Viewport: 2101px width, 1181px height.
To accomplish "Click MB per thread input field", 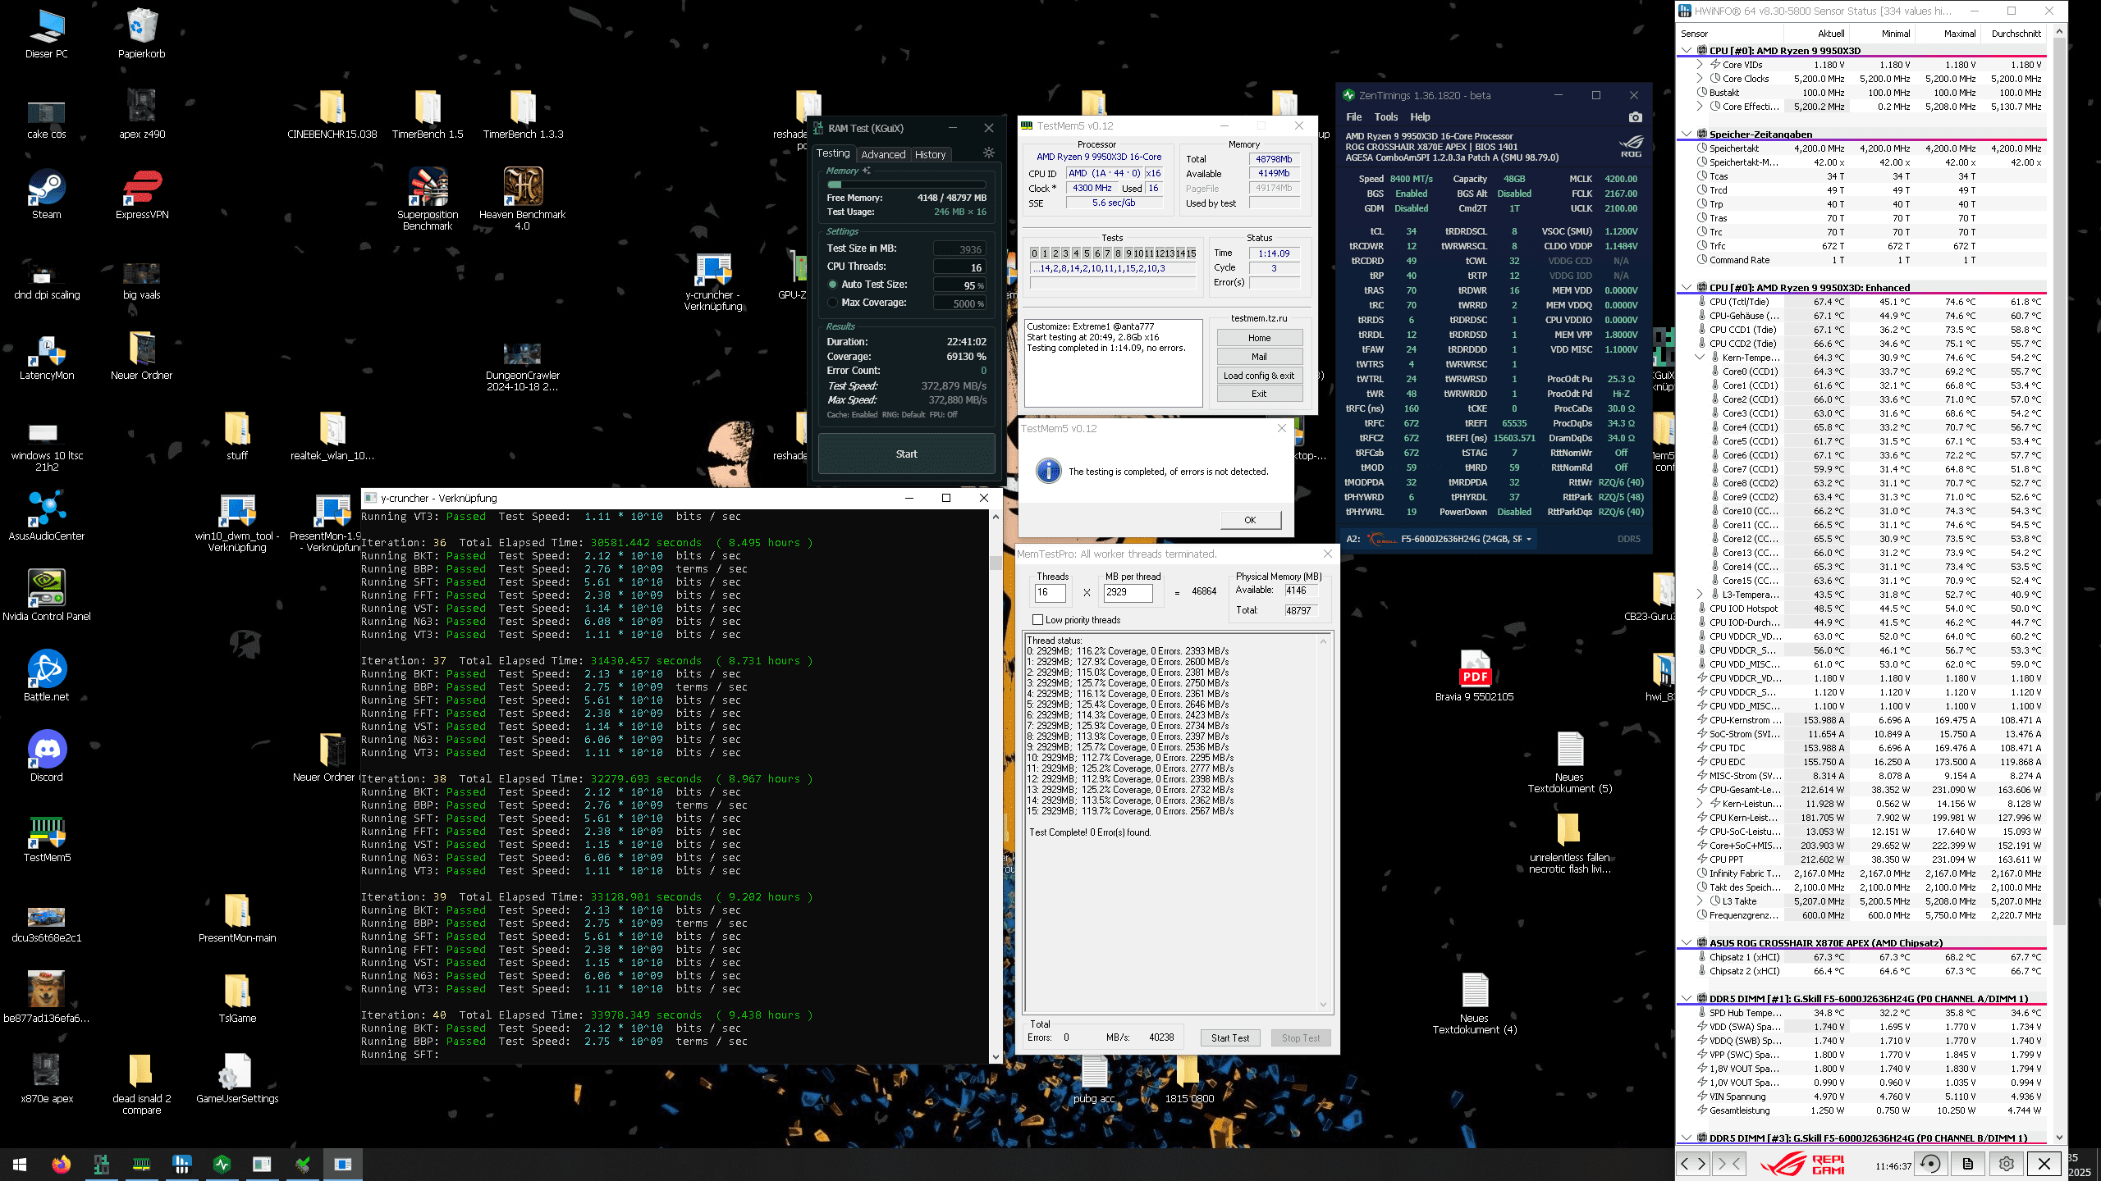I will [1128, 592].
